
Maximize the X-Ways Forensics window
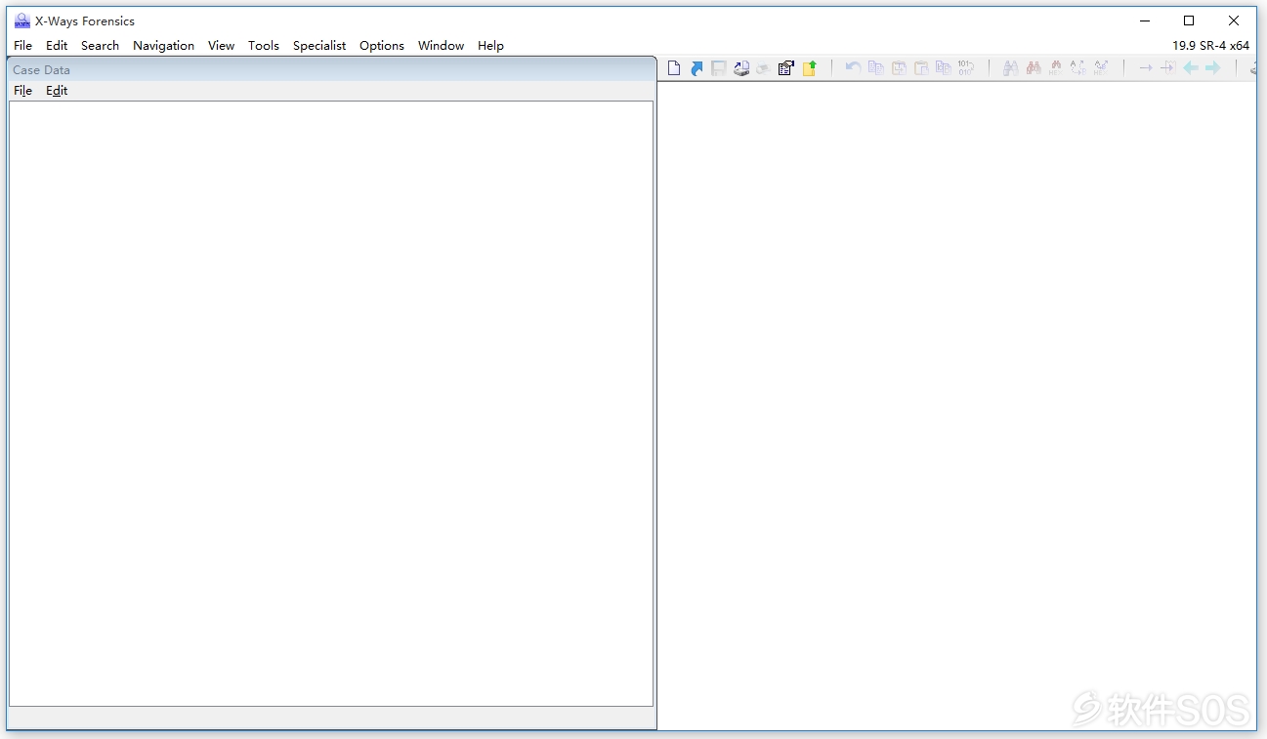click(1189, 21)
